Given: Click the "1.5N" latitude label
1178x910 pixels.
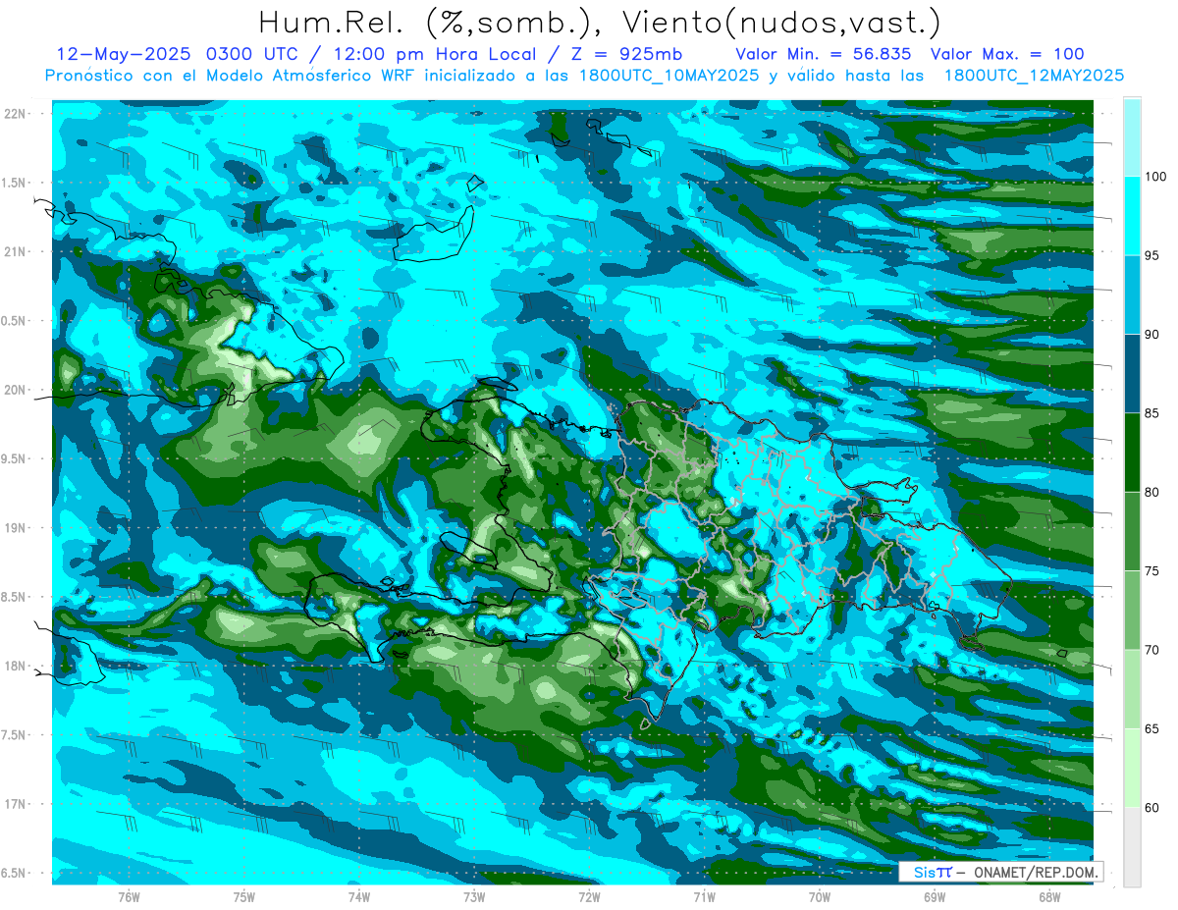Looking at the screenshot, I should pos(13,183).
